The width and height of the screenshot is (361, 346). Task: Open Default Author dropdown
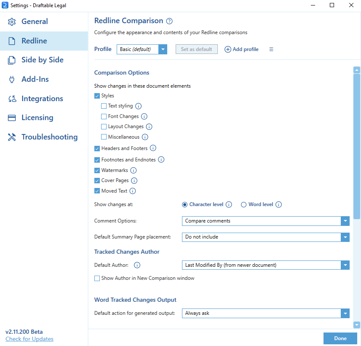266,265
